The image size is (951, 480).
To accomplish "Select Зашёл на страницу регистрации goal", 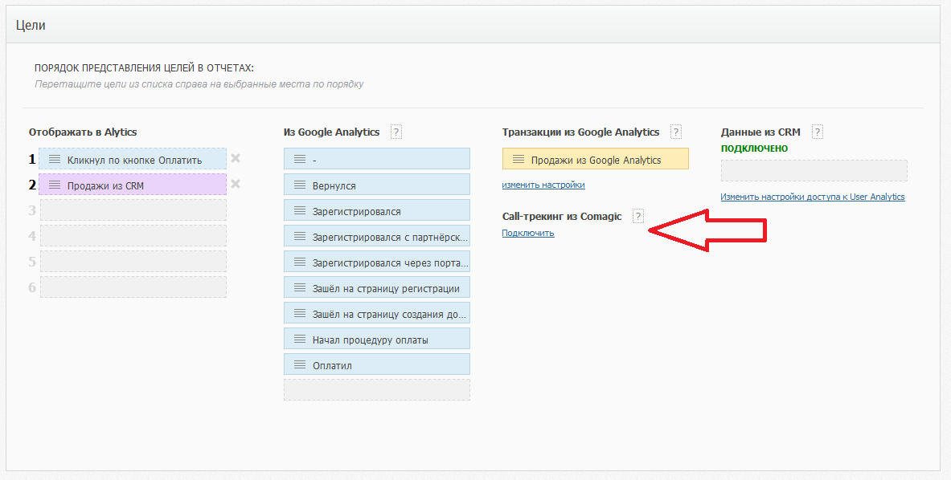I will tap(376, 288).
